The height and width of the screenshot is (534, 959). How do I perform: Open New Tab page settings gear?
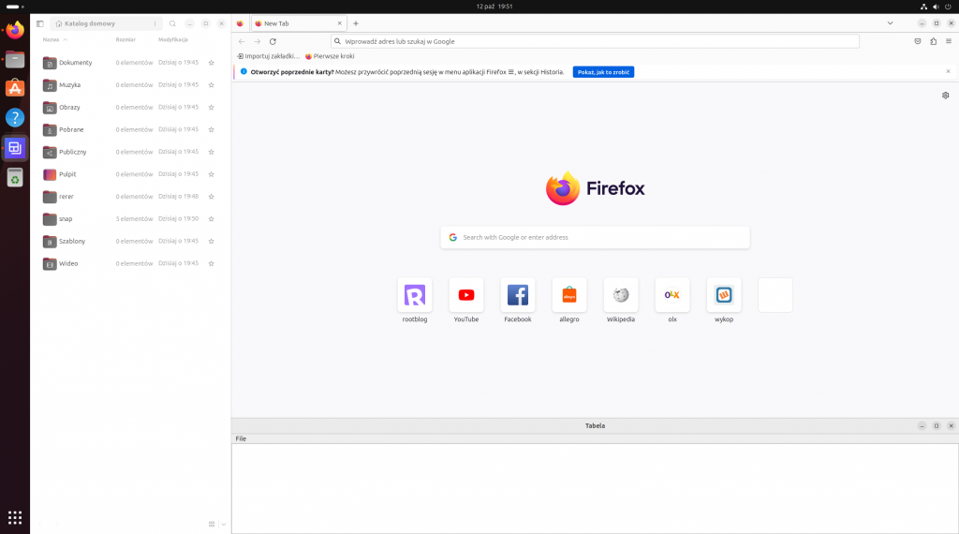(945, 96)
